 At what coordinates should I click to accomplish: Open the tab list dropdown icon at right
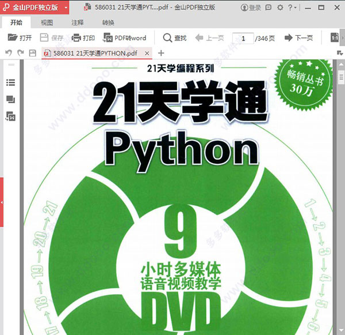(x=340, y=53)
